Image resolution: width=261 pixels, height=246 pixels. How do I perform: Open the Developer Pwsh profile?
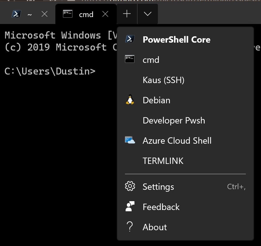(x=174, y=120)
